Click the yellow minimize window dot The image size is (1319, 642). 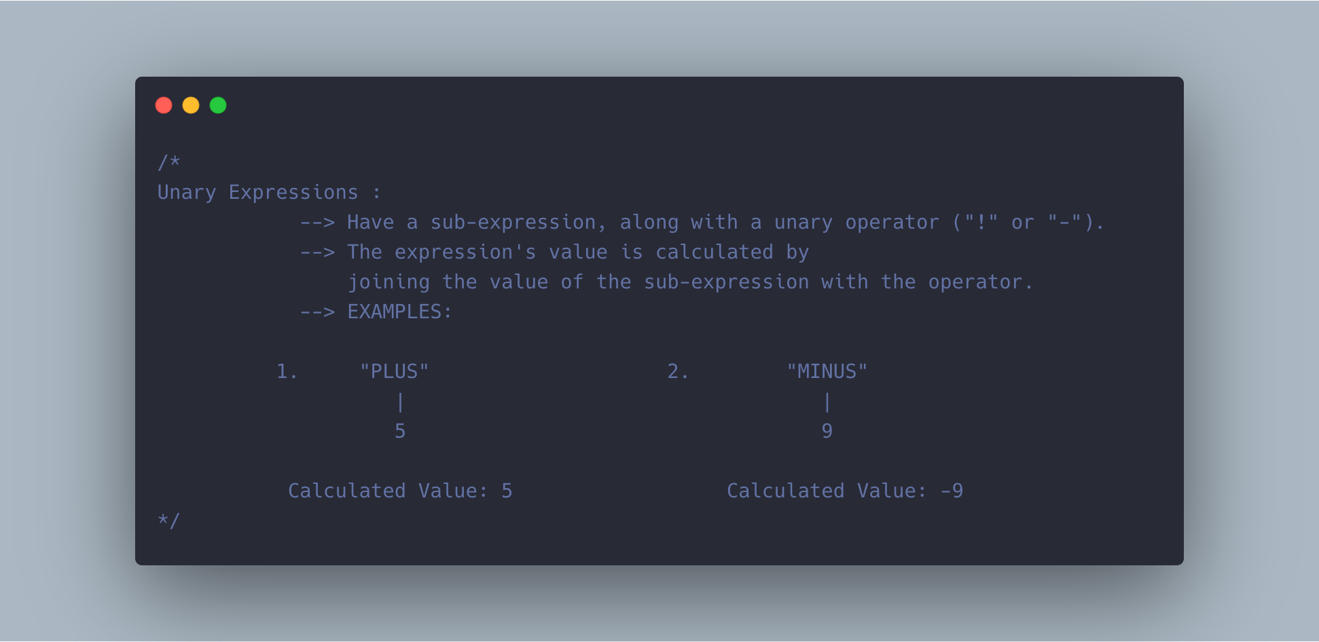(191, 105)
